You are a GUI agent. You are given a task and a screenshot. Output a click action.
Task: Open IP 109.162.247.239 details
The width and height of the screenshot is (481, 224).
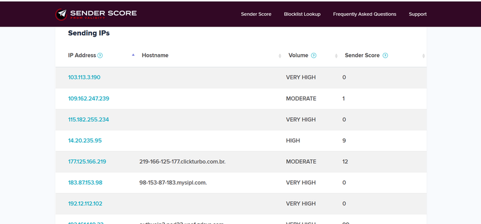pos(88,98)
